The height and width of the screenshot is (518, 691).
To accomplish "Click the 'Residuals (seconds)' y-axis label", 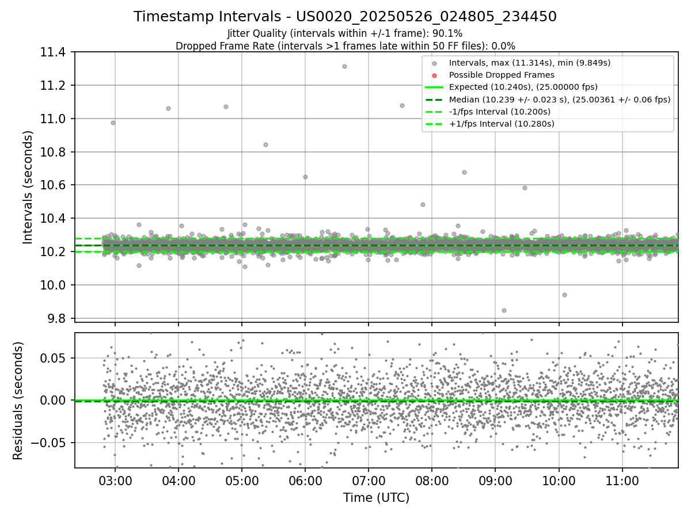I will pyautogui.click(x=18, y=401).
